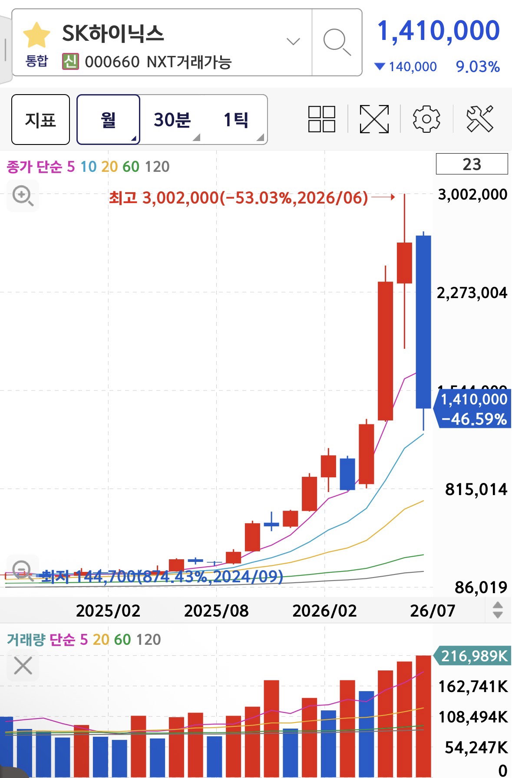Expand chart to fullscreen with arrows icon
Viewport: 512px width, 778px height.
coord(374,119)
